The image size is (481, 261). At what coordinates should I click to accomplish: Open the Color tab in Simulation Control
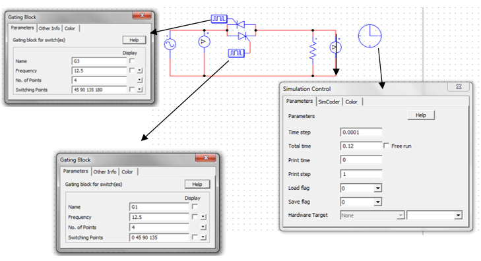point(352,101)
